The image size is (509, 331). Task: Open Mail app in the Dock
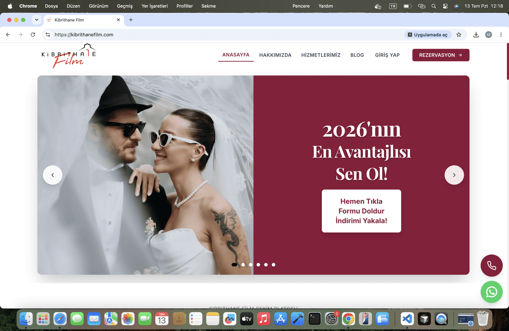[x=94, y=319]
